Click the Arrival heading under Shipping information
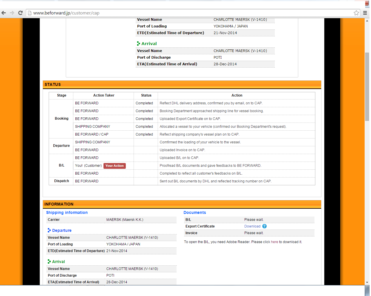Viewport: 371px width, 296px height. (x=59, y=262)
